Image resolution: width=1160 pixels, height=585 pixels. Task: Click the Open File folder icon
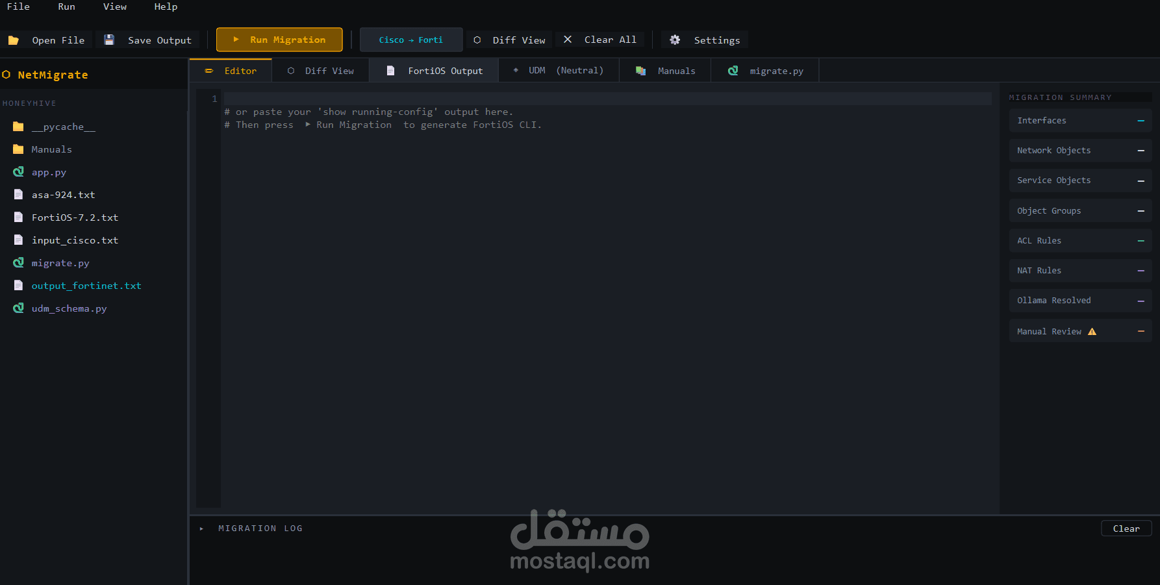pyautogui.click(x=13, y=40)
